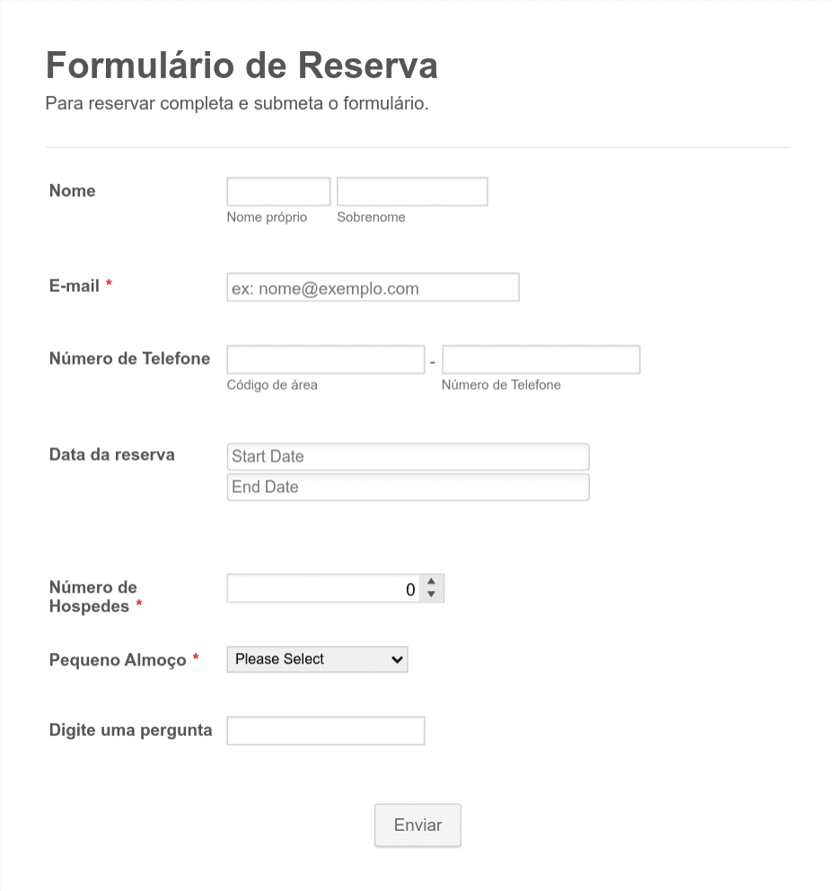Click the Formulário de Reserva heading
The height and width of the screenshot is (891, 835).
tap(241, 65)
